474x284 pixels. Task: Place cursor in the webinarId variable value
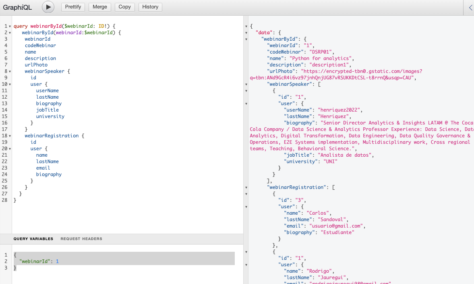[57, 261]
